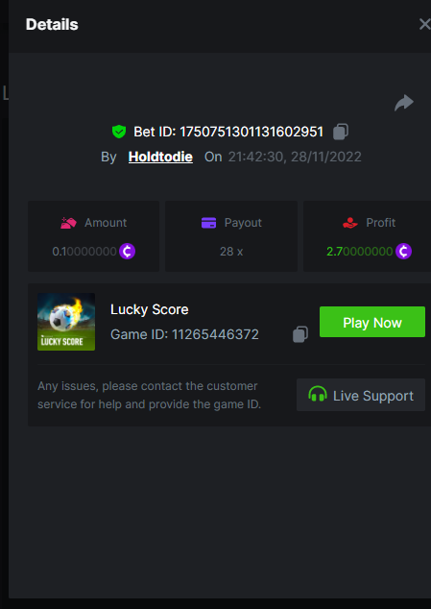Image resolution: width=431 pixels, height=609 pixels.
Task: Copy the Bet ID with copy icon
Action: pyautogui.click(x=341, y=132)
